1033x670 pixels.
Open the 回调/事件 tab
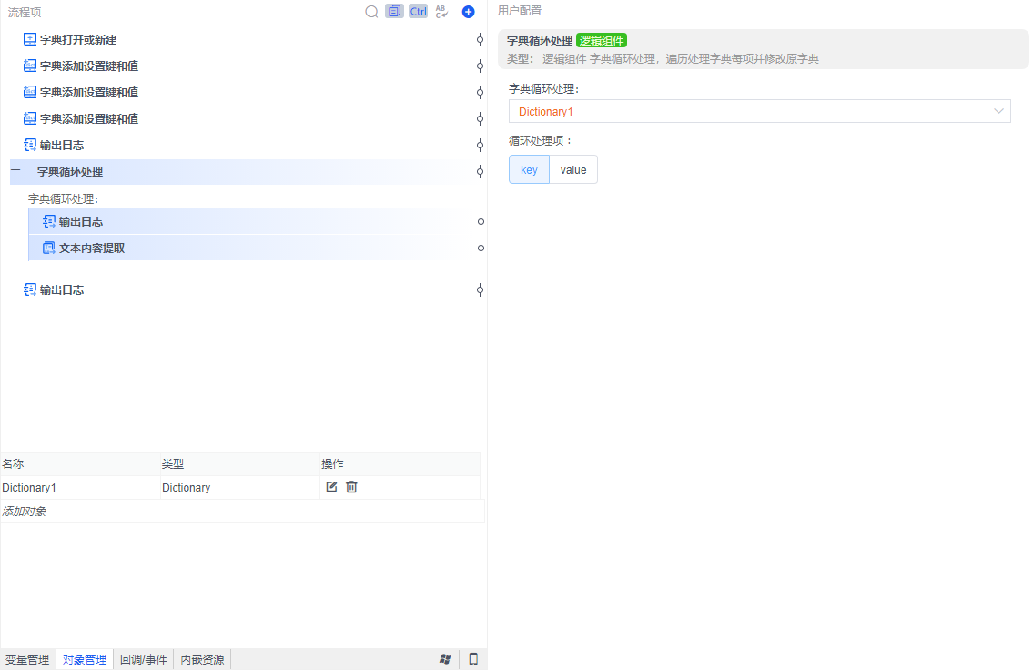(x=143, y=658)
